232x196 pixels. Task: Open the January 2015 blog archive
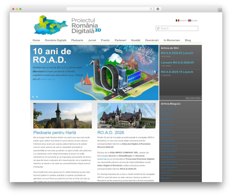pos(168,141)
